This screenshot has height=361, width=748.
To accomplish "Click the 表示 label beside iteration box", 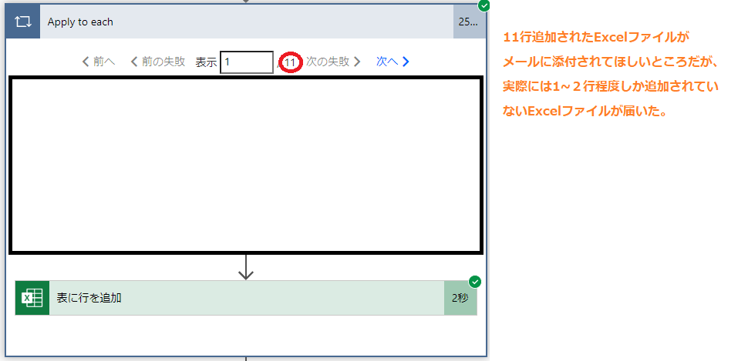I will [206, 62].
